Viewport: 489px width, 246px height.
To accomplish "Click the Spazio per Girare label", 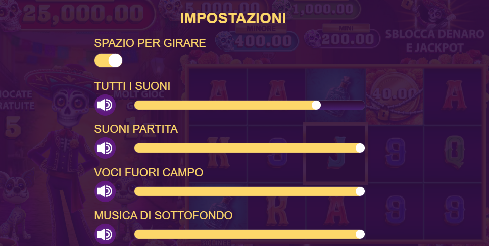I will [150, 43].
